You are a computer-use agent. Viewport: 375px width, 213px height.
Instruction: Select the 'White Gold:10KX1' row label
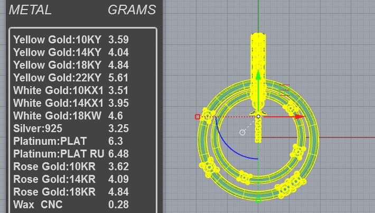[x=58, y=90]
